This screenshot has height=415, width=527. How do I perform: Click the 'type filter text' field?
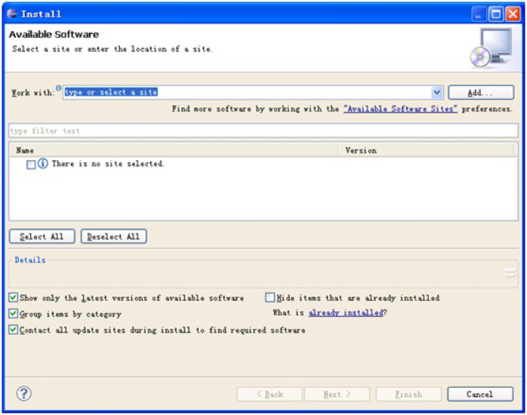coord(263,131)
